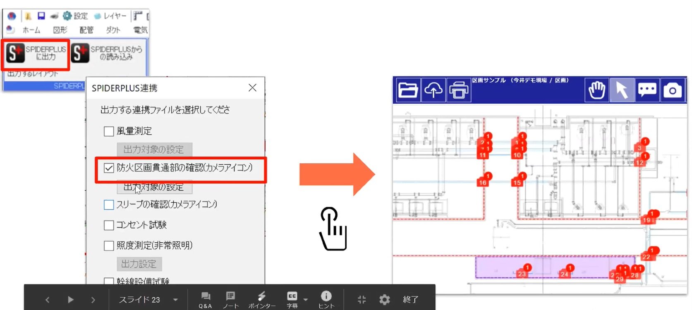692x310 pixels.
Task: Open the スライド 23 slide dropdown
Action: point(148,300)
